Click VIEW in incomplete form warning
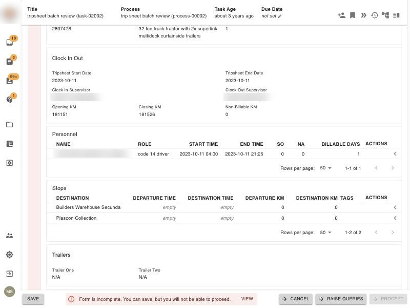410x308 pixels. click(x=247, y=299)
